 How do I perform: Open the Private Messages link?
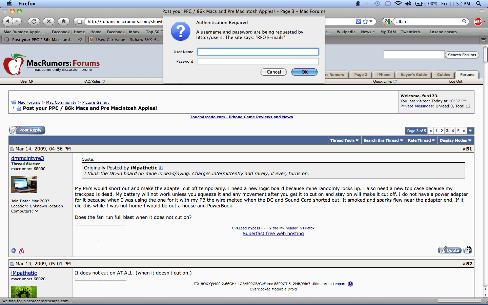click(x=416, y=106)
